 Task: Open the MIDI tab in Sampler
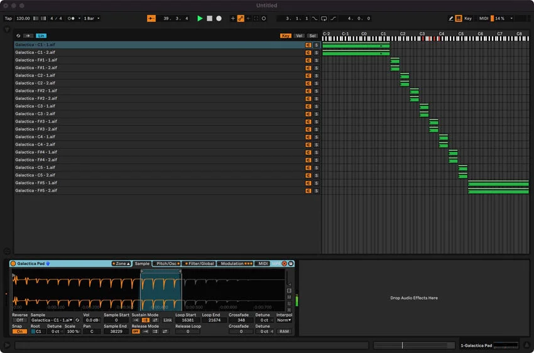pos(263,263)
